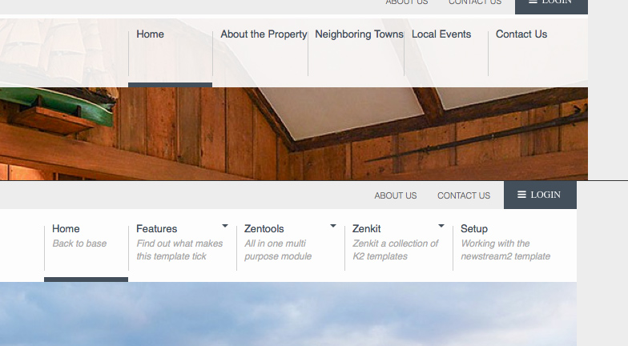Expand the Zenkit dropdown arrow
Viewport: 628px width, 346px height.
[441, 226]
